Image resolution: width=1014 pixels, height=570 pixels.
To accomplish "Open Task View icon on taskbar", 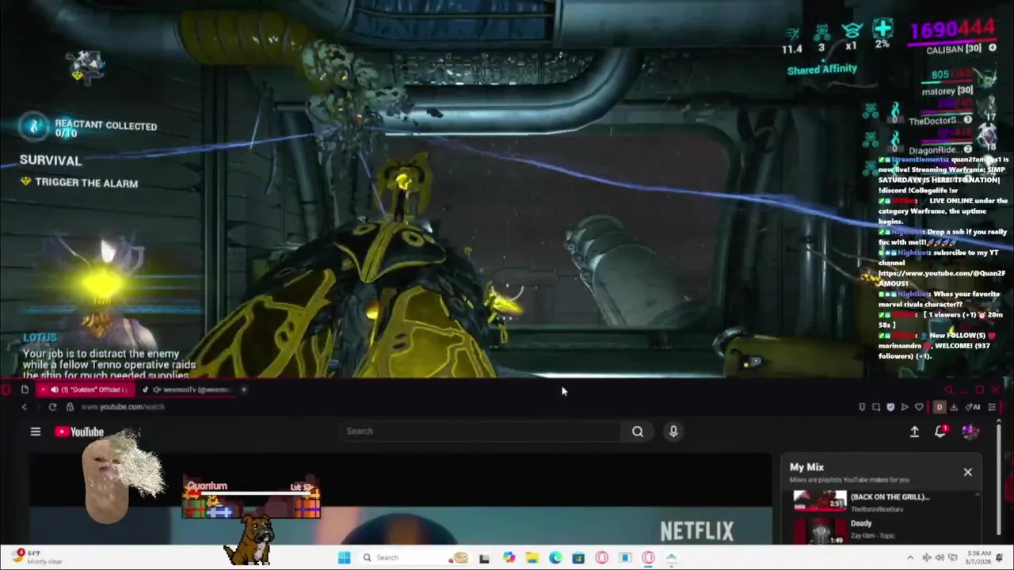I will click(484, 557).
